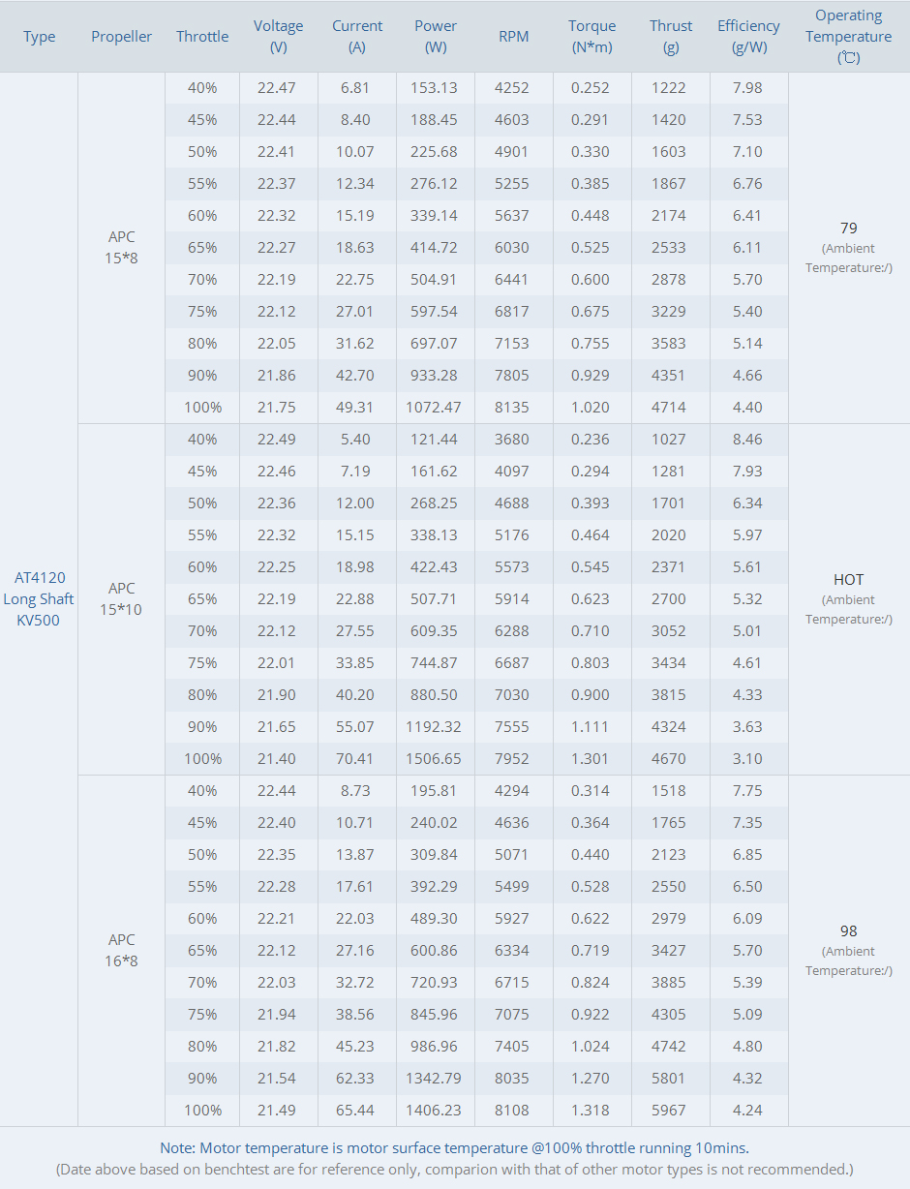Click the Efficiency (g/W) header
910x1189 pixels.
(748, 37)
